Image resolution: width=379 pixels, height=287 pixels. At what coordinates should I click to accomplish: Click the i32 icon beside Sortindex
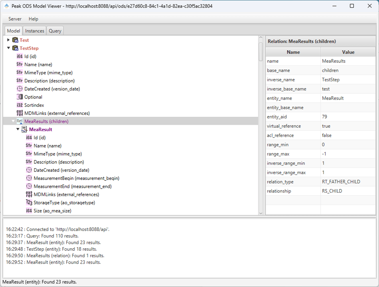tap(20, 105)
